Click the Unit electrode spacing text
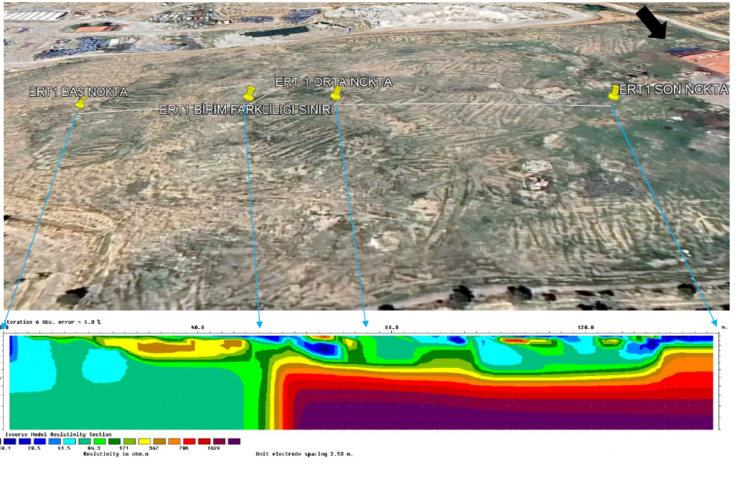 [x=303, y=453]
